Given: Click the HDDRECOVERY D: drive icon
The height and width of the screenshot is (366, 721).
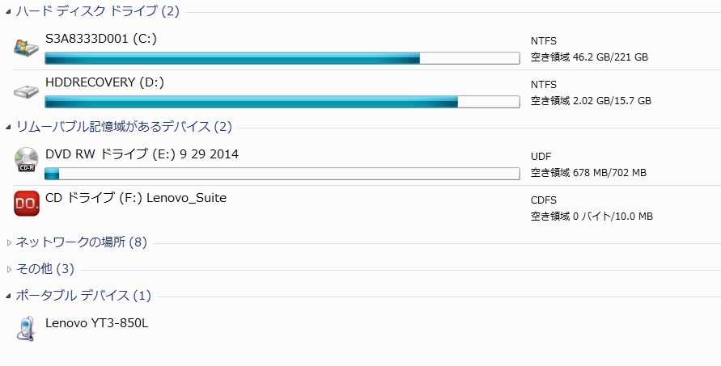Looking at the screenshot, I should (26, 92).
